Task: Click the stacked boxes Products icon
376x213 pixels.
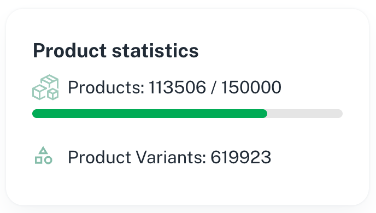Action: [45, 87]
